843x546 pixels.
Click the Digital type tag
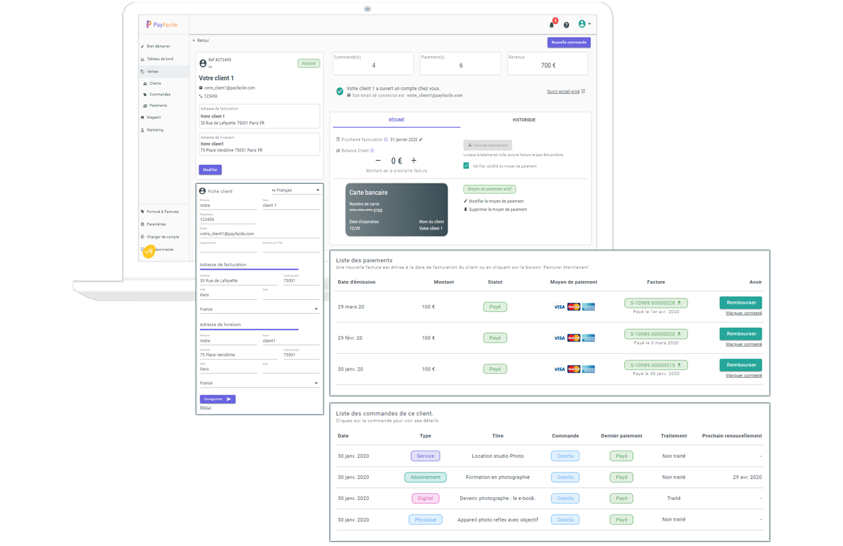[426, 498]
